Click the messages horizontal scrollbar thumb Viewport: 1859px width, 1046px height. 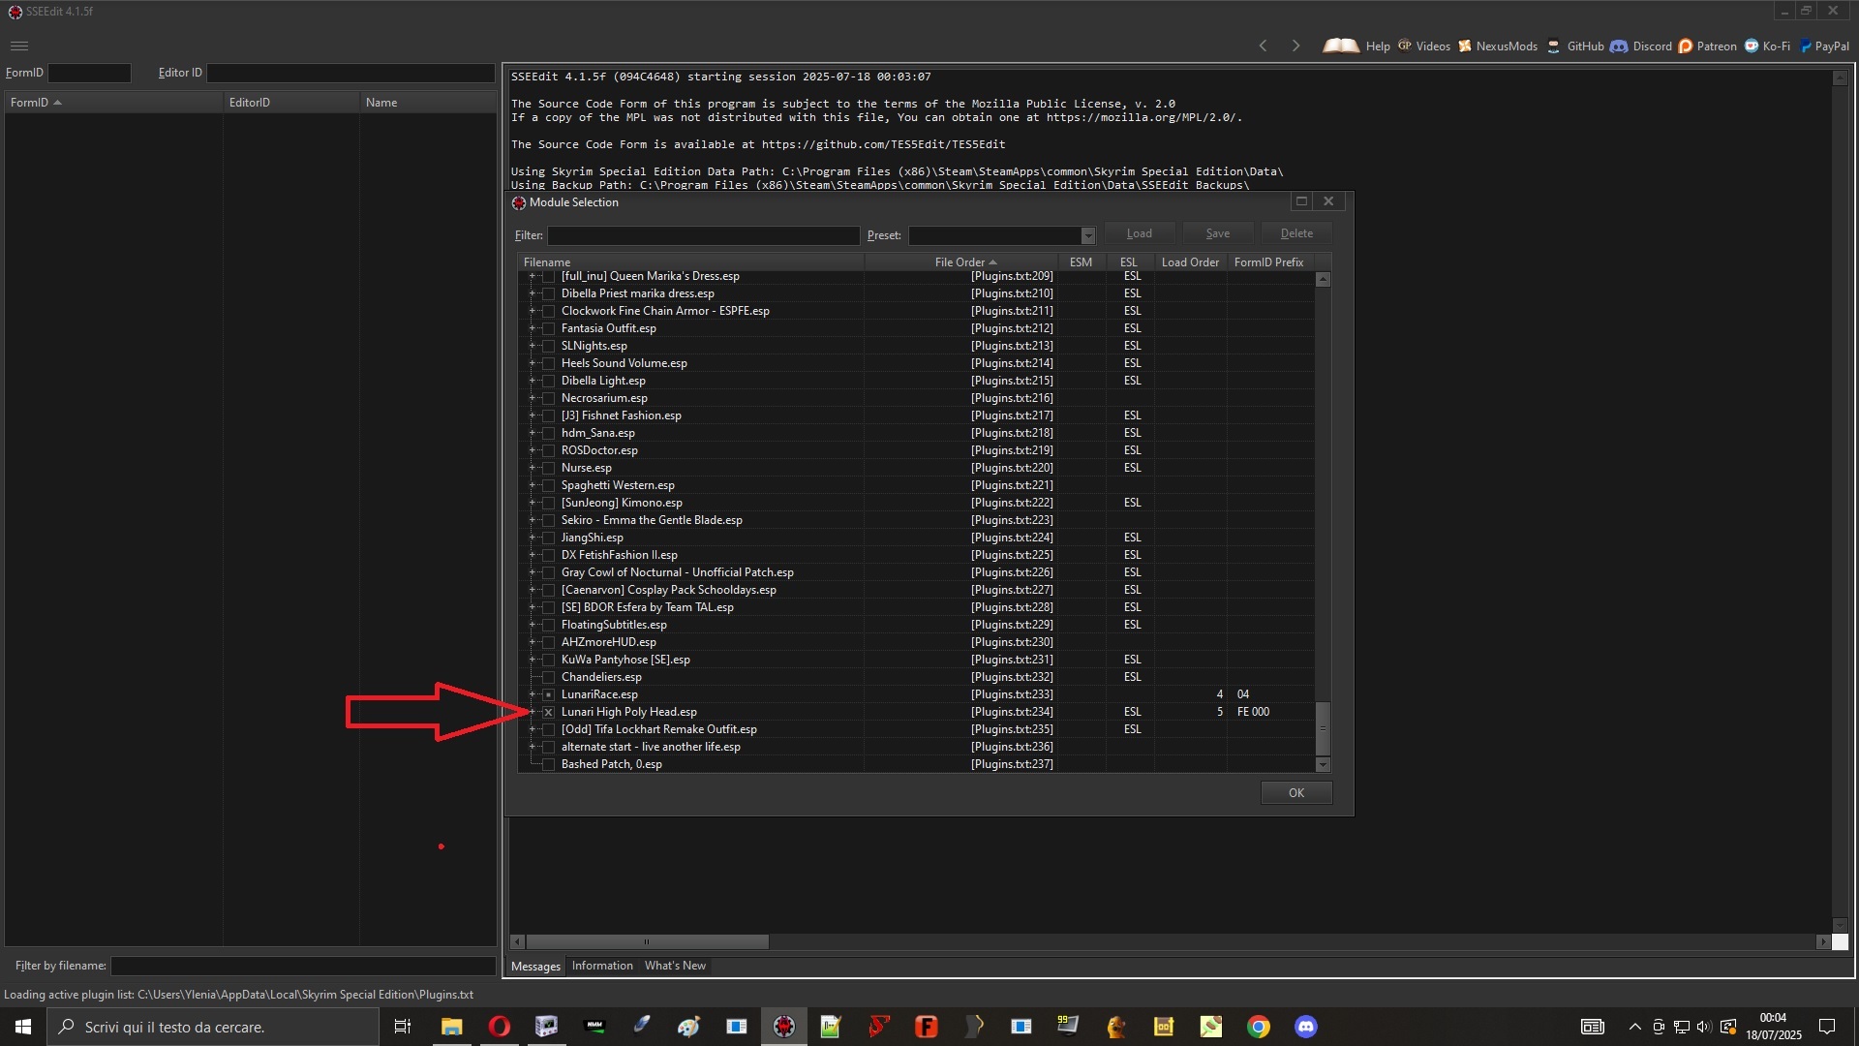tap(647, 941)
